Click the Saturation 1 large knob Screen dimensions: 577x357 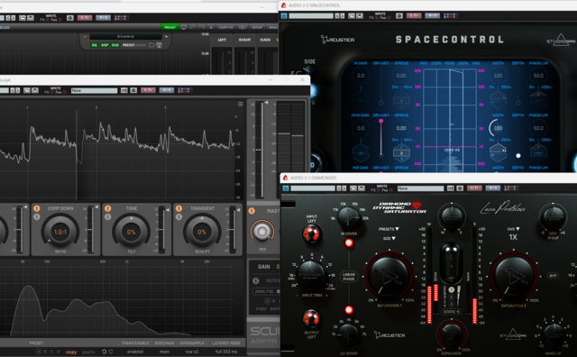pyautogui.click(x=389, y=276)
